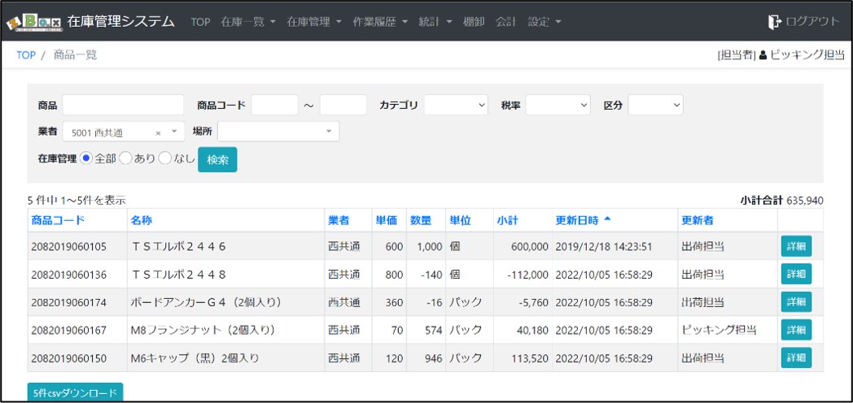Click the subtotal value -112,000
Viewport: 853px width, 403px height.
click(527, 275)
